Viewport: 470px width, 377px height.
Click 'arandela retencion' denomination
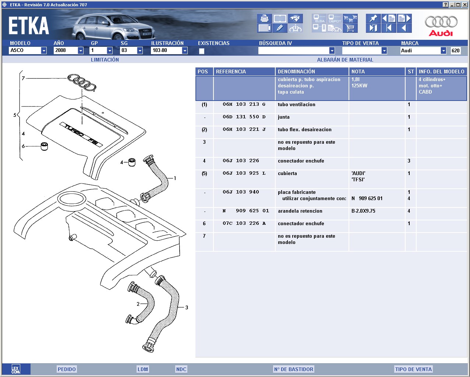300,211
